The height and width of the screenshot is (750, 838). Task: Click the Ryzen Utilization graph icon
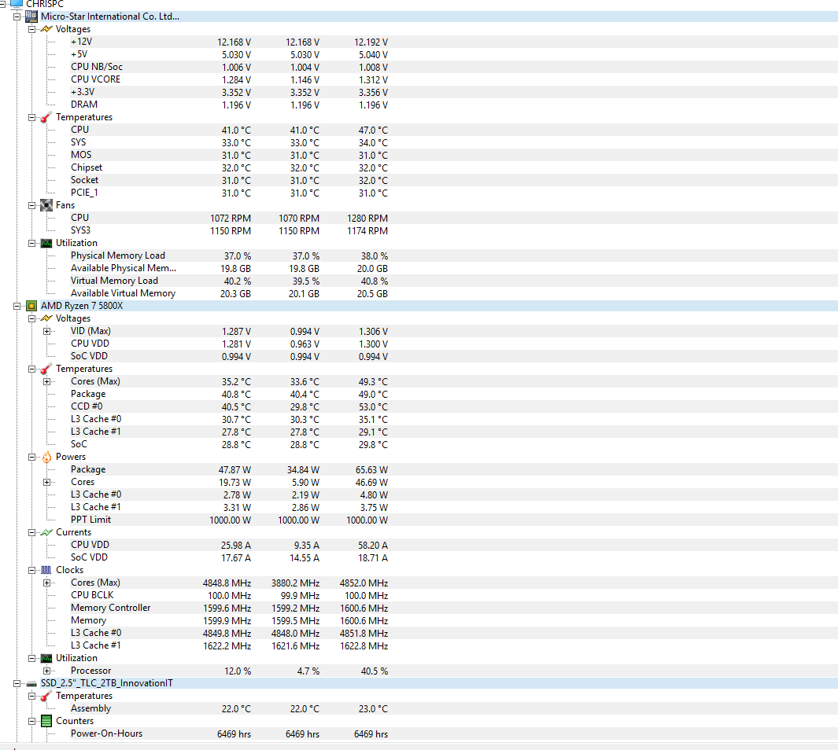click(x=46, y=659)
